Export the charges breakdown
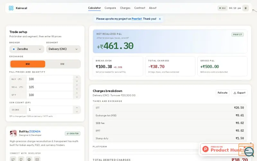257x161 pixels. pyautogui.click(x=239, y=93)
